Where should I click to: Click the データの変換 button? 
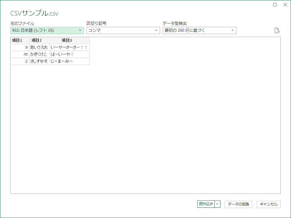pyautogui.click(x=238, y=204)
